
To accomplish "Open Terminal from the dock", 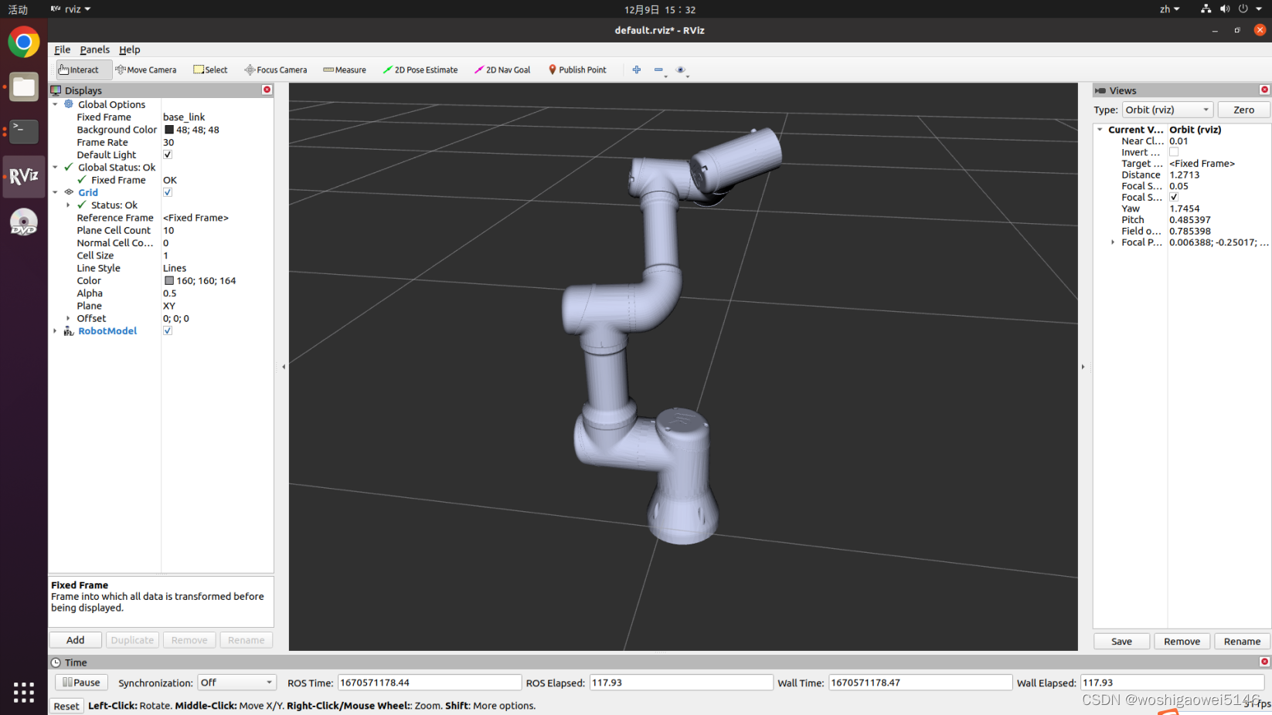I will click(24, 131).
